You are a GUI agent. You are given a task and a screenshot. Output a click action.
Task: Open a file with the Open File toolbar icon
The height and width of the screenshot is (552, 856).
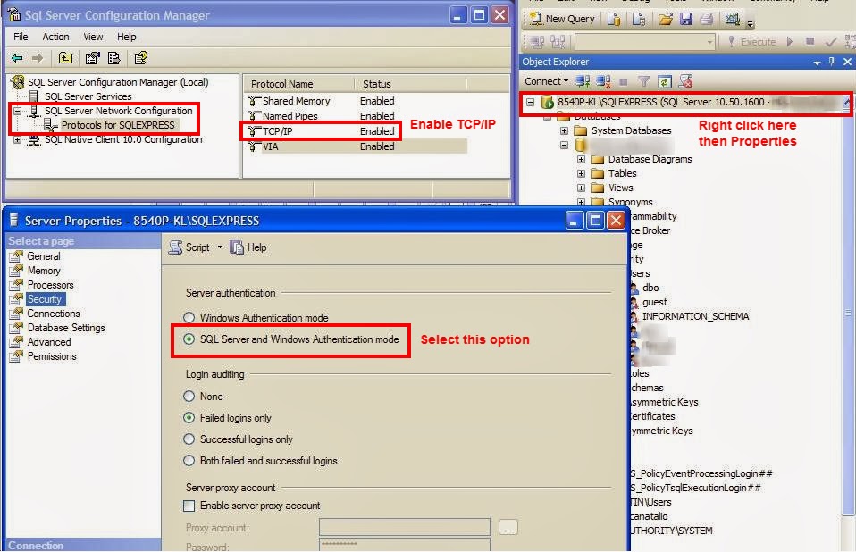tap(666, 18)
